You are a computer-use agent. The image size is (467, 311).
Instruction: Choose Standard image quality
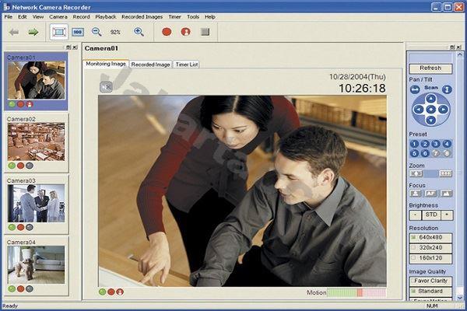430,291
